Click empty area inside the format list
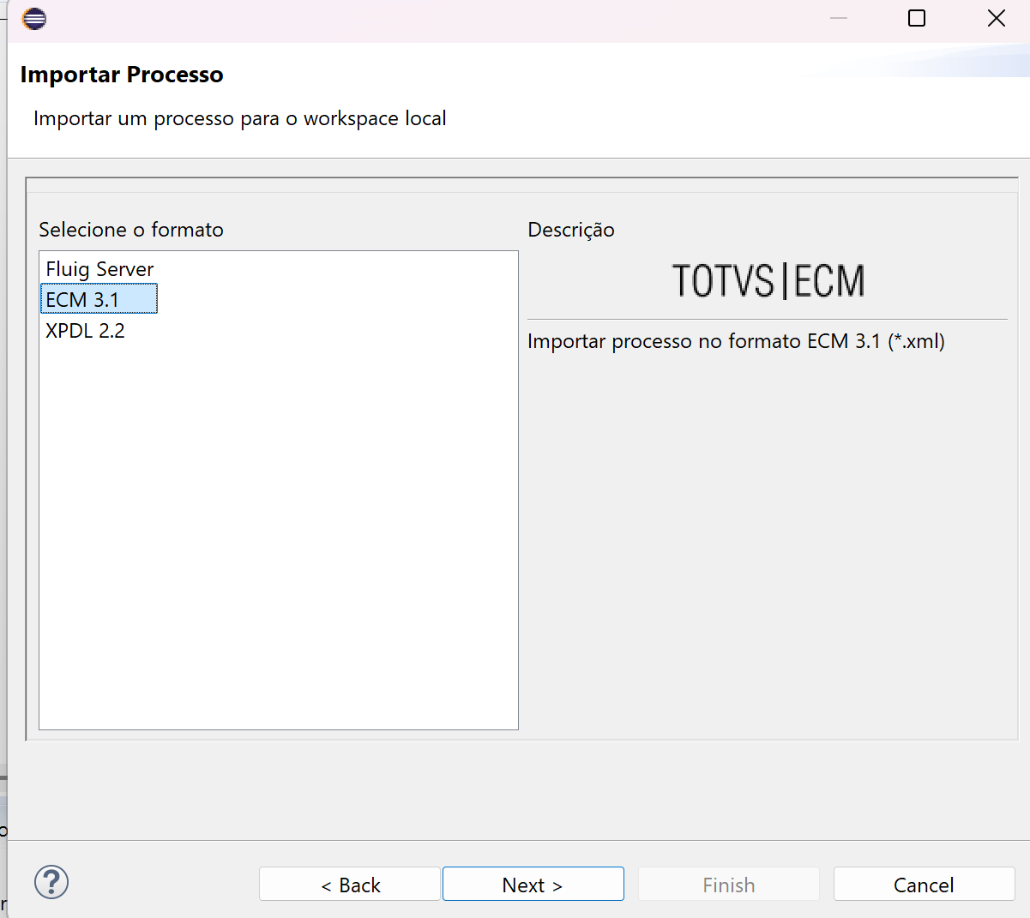This screenshot has height=918, width=1030. (x=279, y=531)
